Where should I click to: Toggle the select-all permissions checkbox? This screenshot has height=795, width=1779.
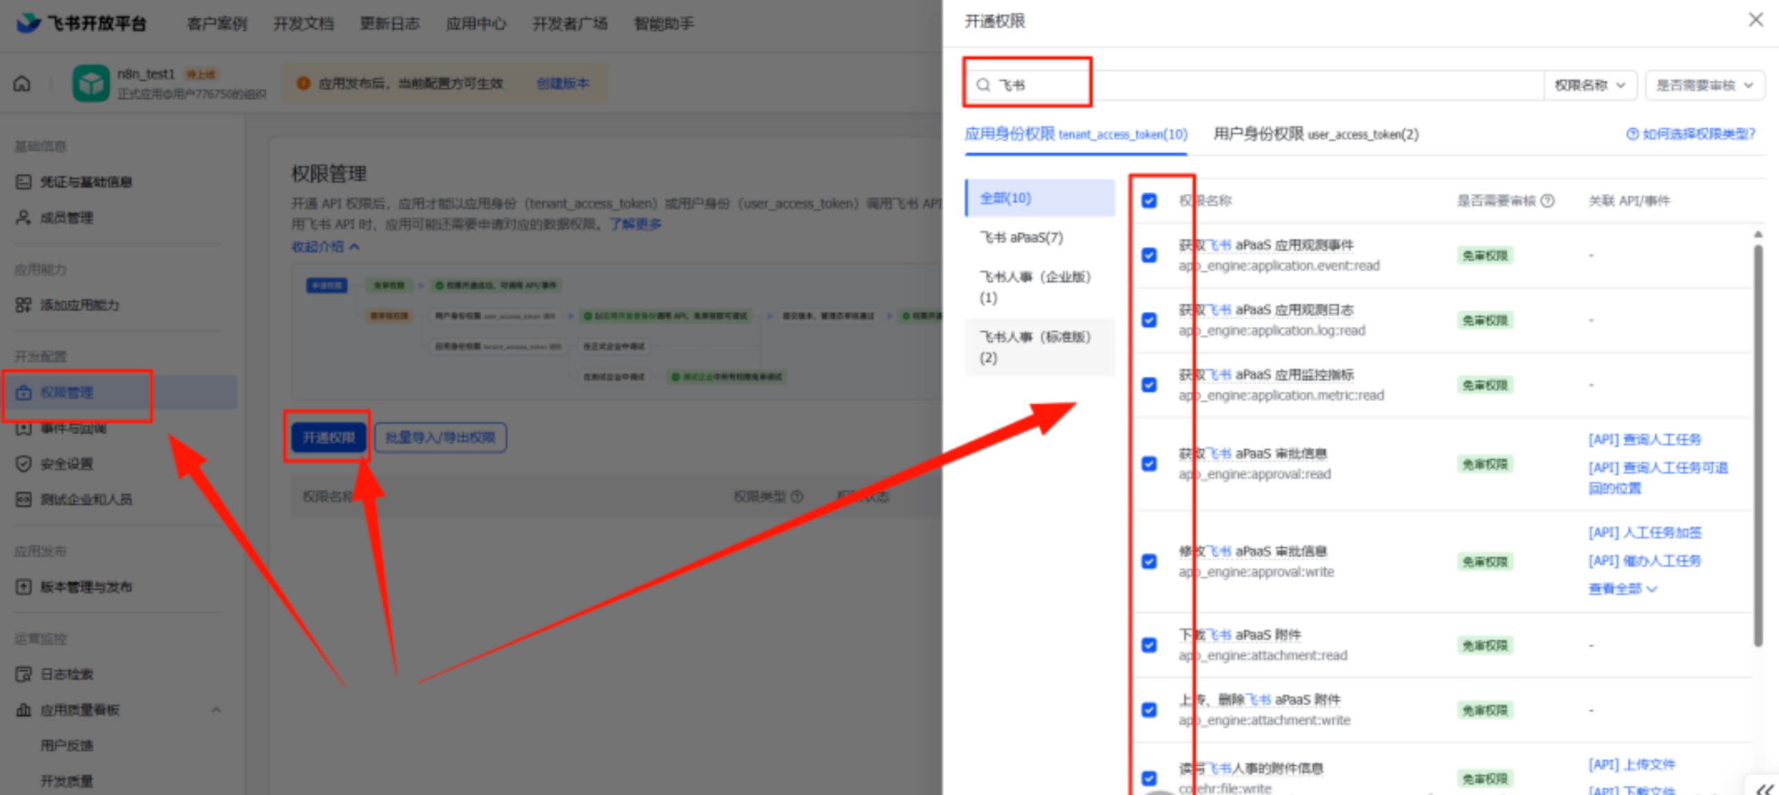(x=1149, y=201)
